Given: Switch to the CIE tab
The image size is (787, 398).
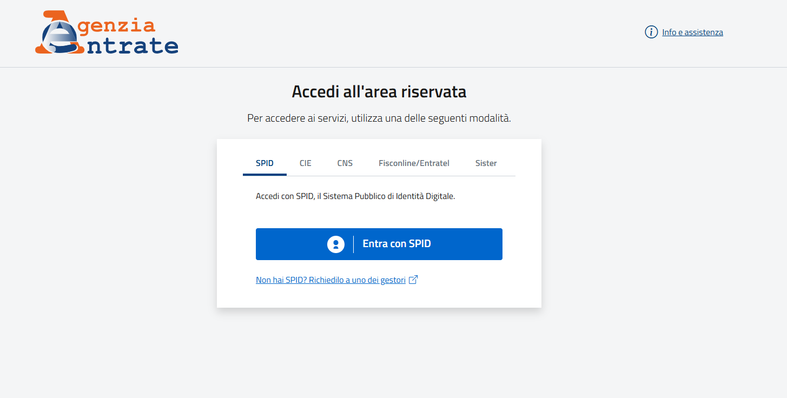Looking at the screenshot, I should tap(306, 163).
